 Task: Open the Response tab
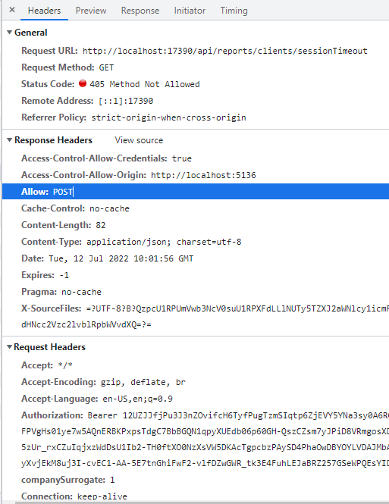click(x=140, y=11)
